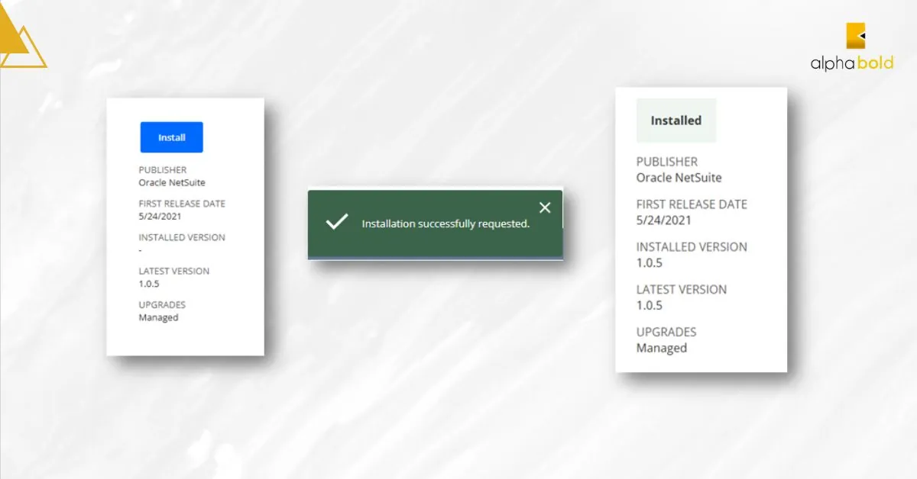The image size is (917, 479).
Task: Click "UPGRADES" label in Install card
Action: point(162,304)
